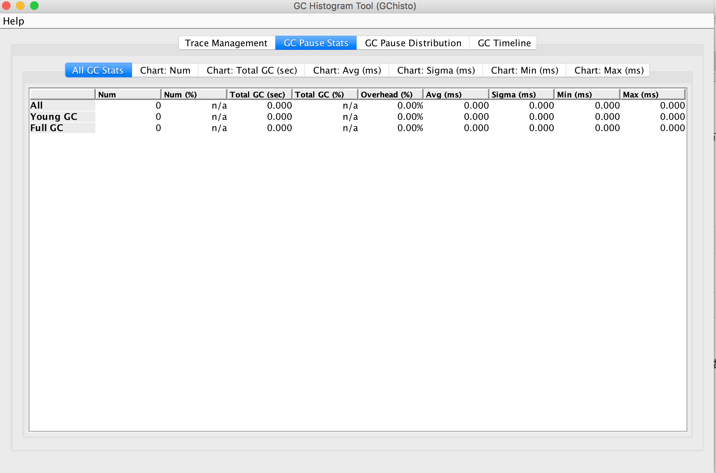The image size is (716, 473).
Task: Open the Chart: Num subtab
Action: pos(165,70)
